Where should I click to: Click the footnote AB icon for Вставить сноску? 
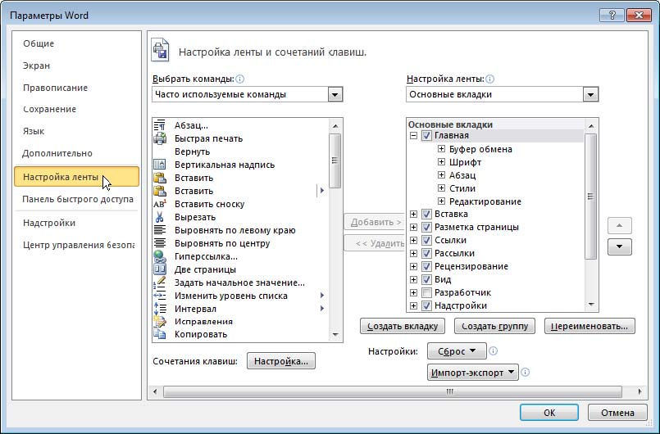[160, 204]
